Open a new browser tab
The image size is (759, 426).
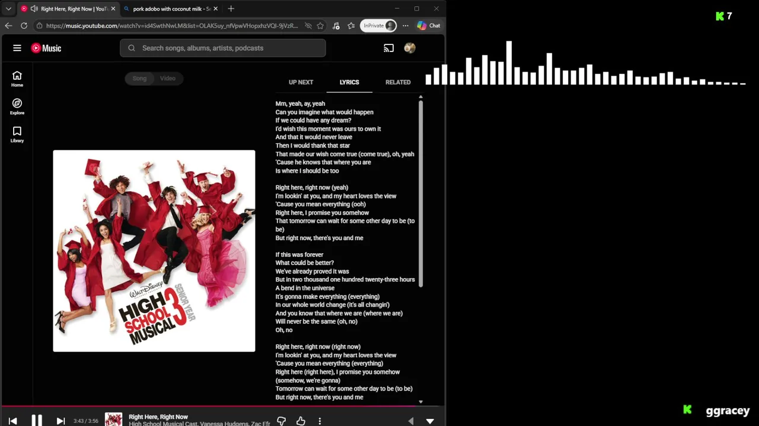click(x=231, y=9)
